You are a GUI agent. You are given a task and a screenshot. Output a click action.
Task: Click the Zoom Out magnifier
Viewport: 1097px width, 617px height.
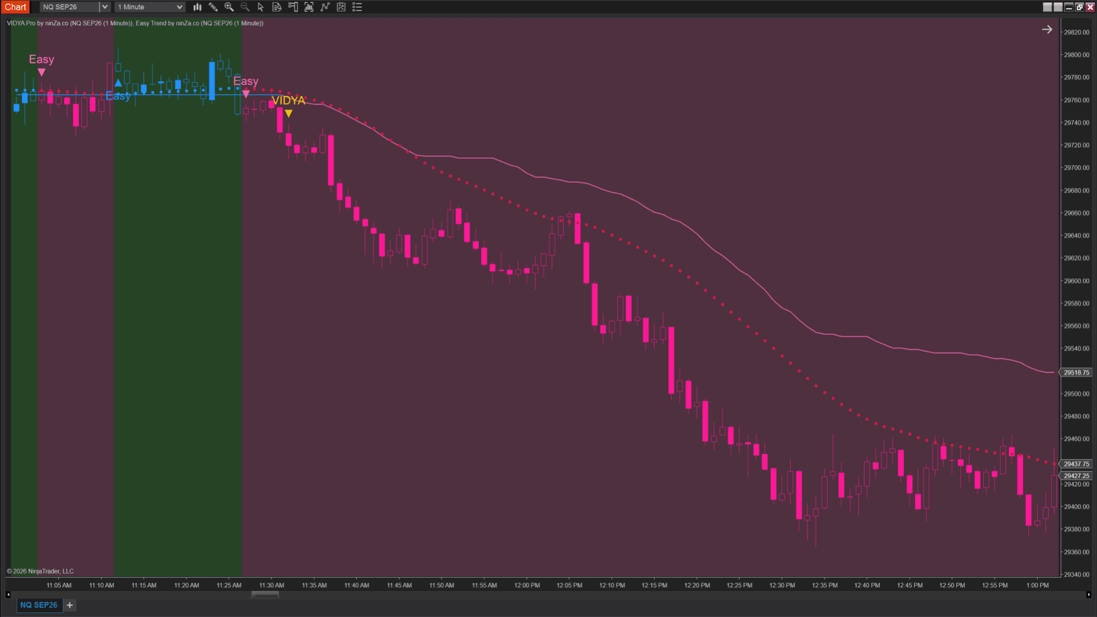[245, 7]
